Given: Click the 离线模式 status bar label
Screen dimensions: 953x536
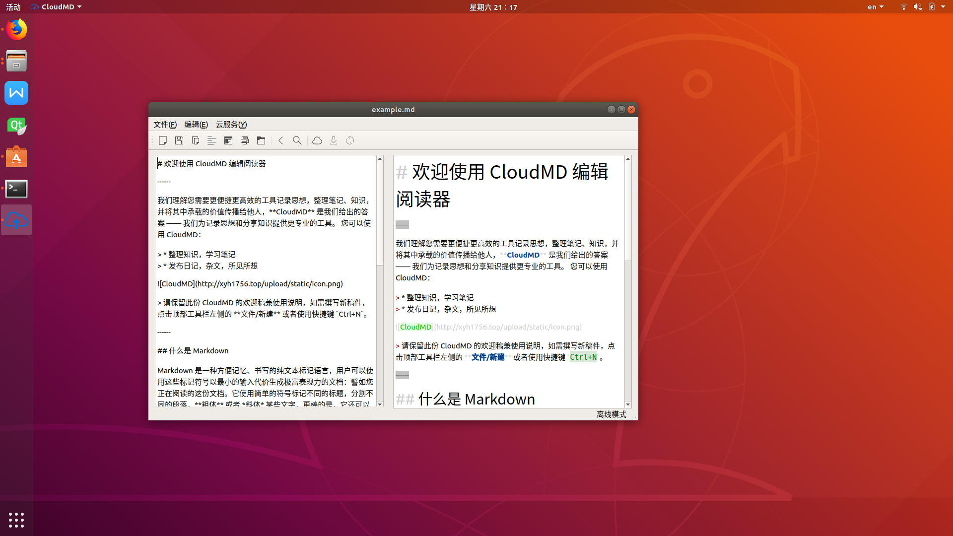Looking at the screenshot, I should pyautogui.click(x=611, y=414).
